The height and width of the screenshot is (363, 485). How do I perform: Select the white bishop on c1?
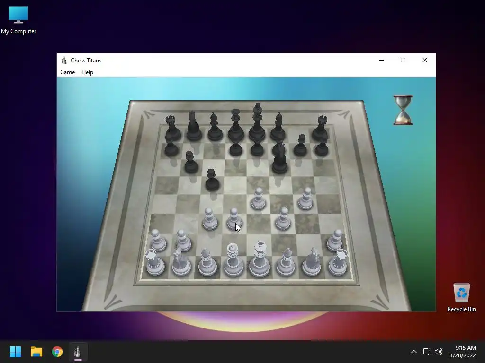click(207, 262)
